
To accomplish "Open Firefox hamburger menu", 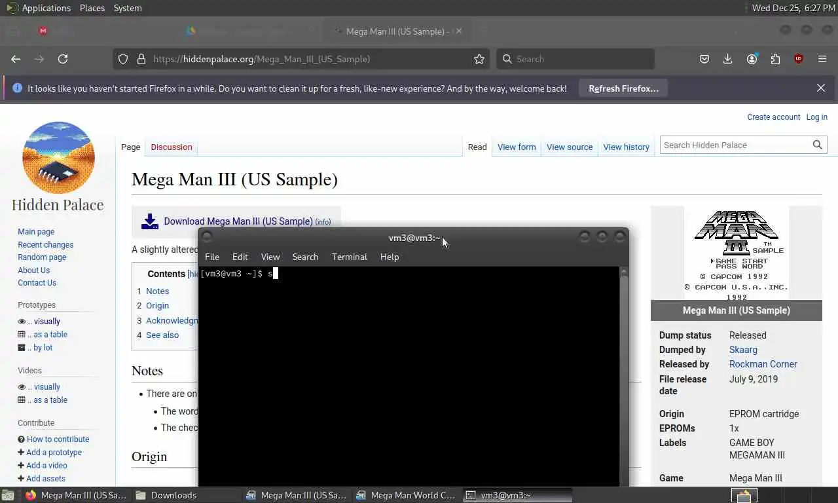I will [822, 59].
